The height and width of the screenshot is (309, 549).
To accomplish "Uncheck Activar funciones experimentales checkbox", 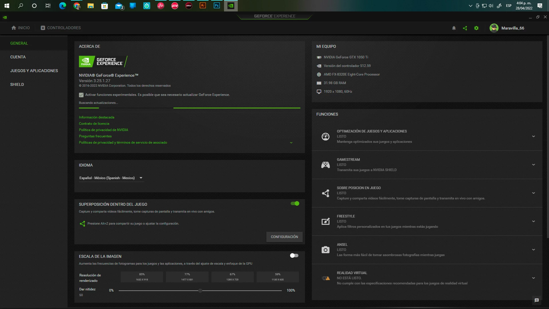I will coord(81,95).
